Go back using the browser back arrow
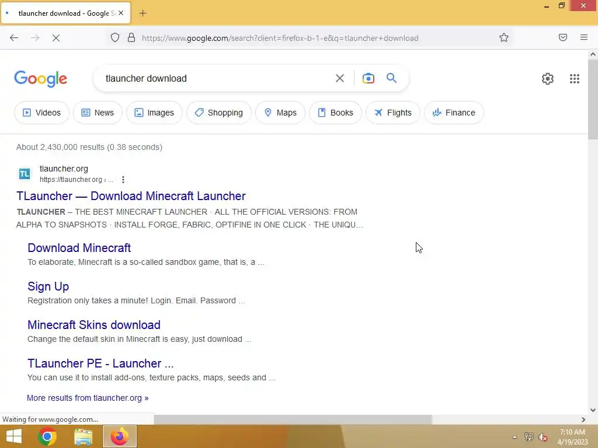 (14, 38)
